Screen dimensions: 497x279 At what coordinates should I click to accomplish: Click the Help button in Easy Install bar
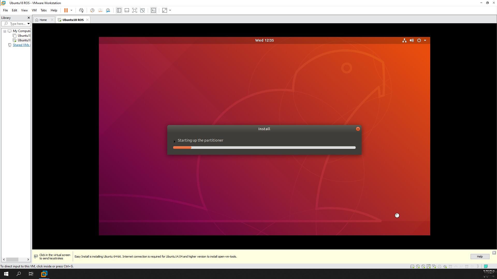(480, 257)
